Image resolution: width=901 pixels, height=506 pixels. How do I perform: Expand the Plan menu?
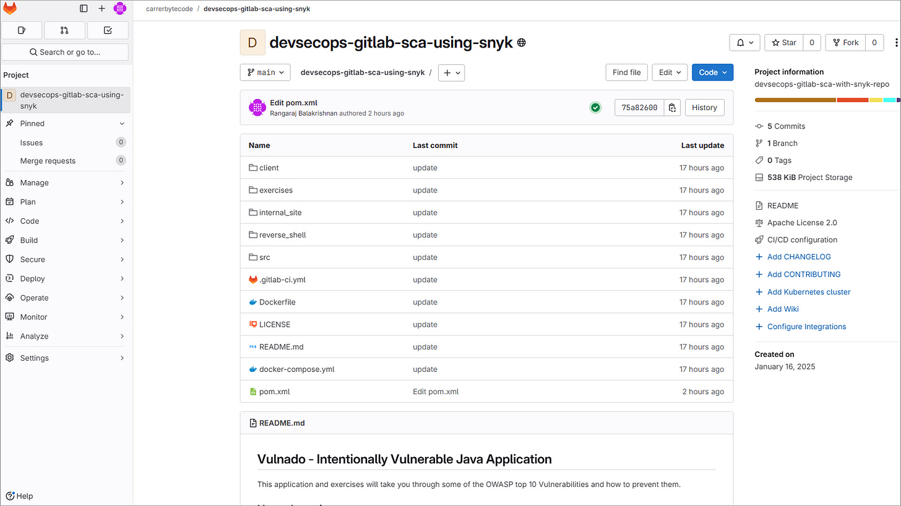pos(65,202)
